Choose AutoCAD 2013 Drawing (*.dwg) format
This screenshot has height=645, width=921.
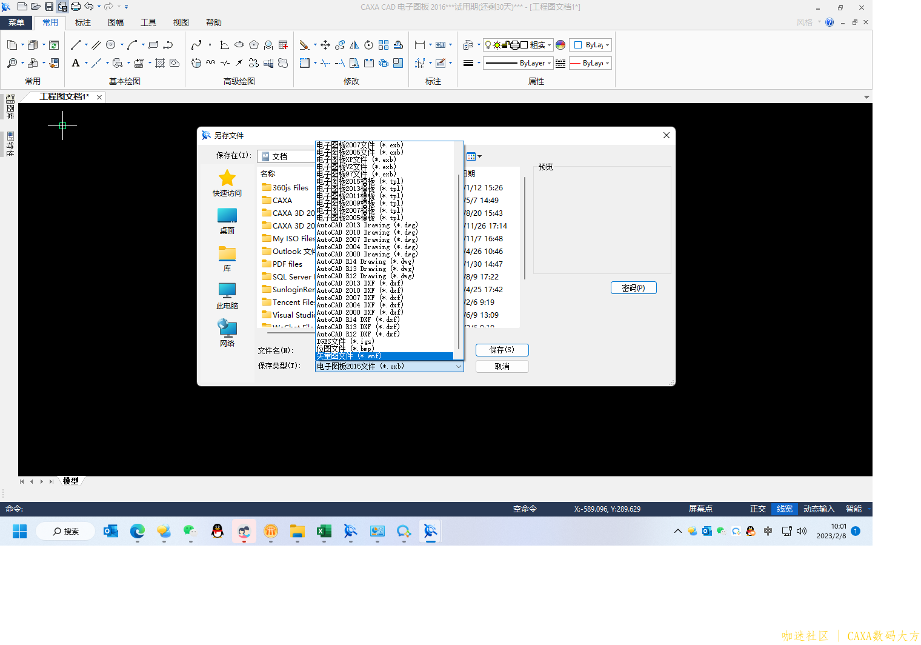pos(367,226)
